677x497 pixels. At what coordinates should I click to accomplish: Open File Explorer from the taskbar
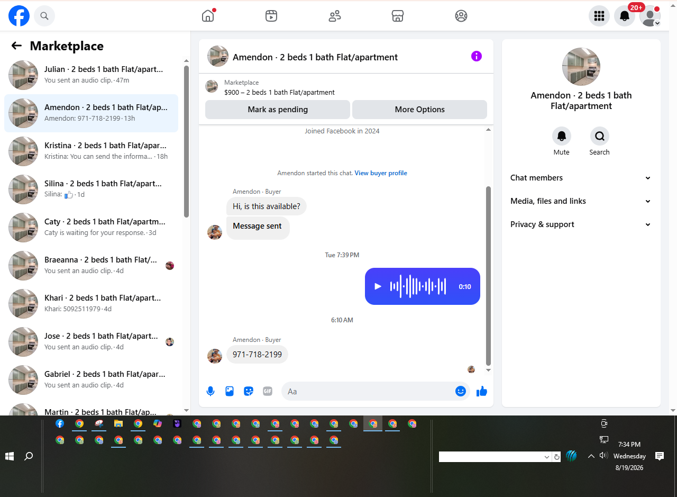click(x=118, y=423)
